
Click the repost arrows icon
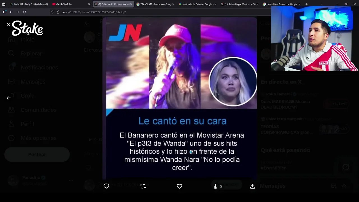[x=143, y=186]
